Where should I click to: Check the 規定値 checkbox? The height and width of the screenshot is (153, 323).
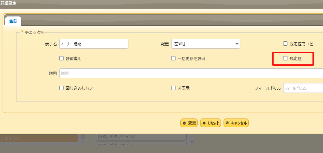coord(285,58)
